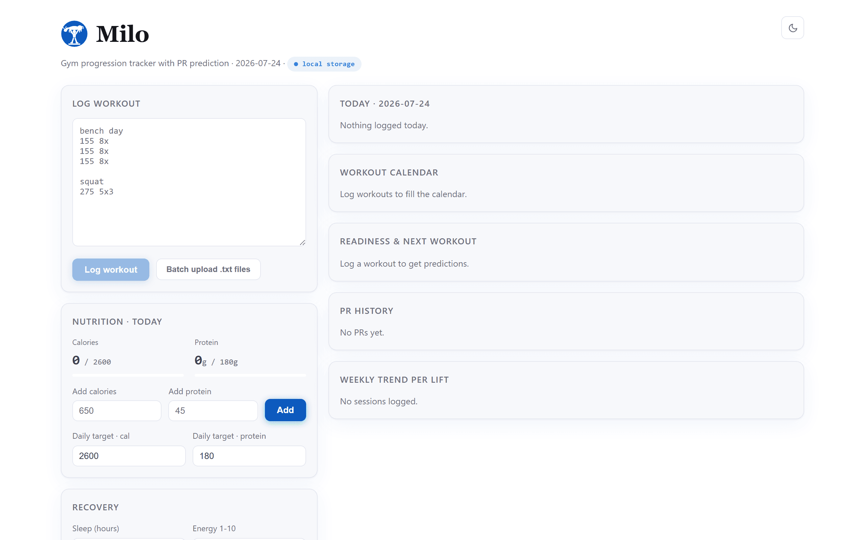Click READINESS & NEXT WORKOUT heading
The image size is (865, 540).
tap(408, 241)
